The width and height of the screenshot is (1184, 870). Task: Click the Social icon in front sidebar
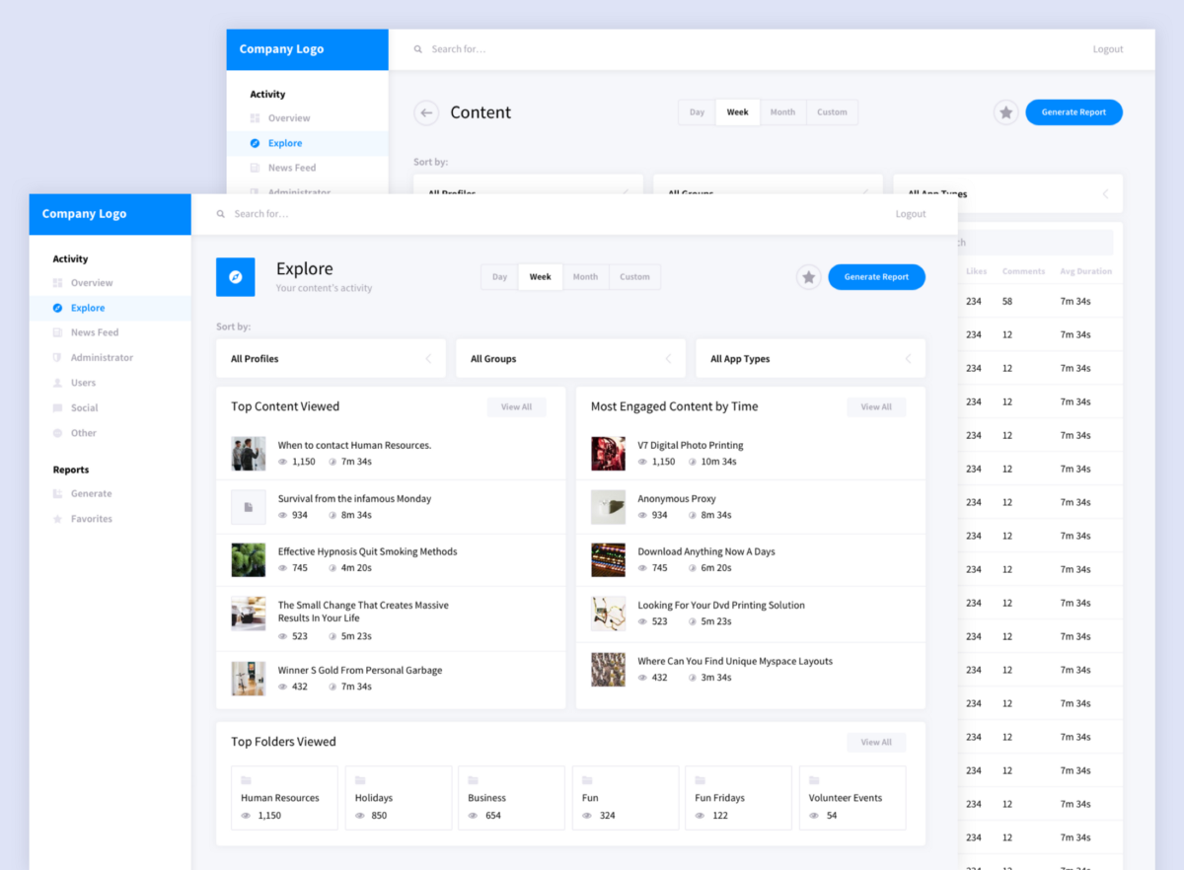58,407
